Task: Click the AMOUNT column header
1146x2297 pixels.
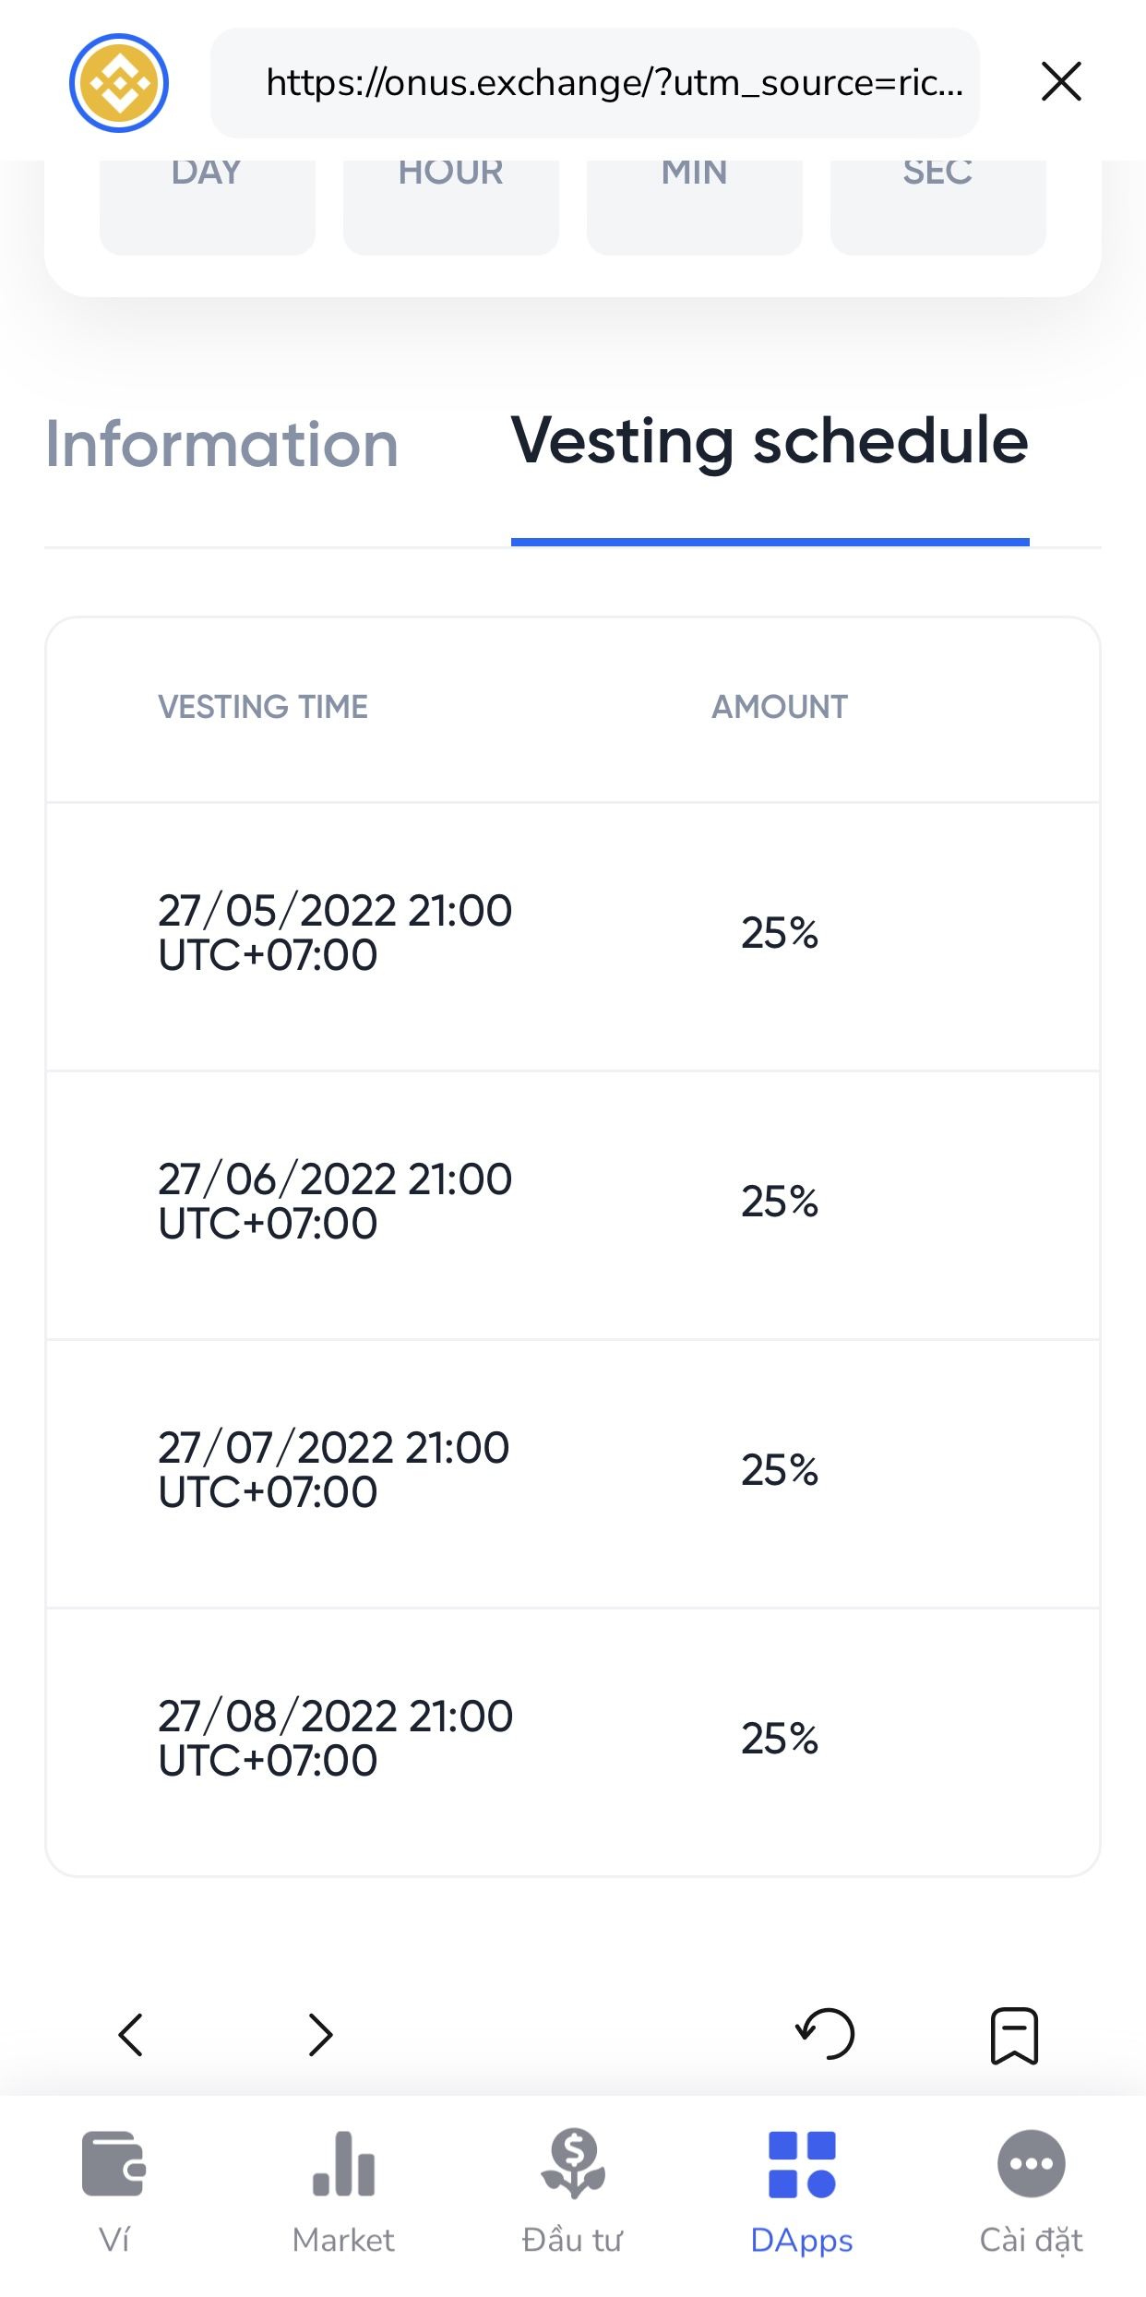Action: click(x=780, y=707)
